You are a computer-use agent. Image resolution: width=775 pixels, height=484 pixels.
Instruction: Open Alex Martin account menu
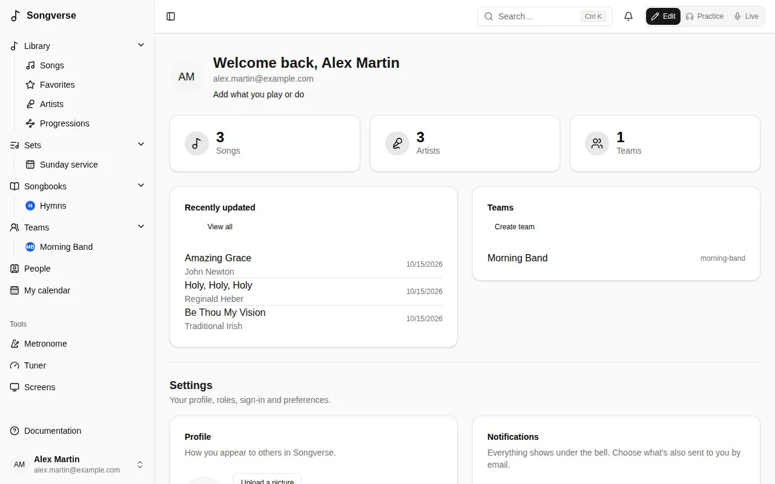tap(77, 464)
